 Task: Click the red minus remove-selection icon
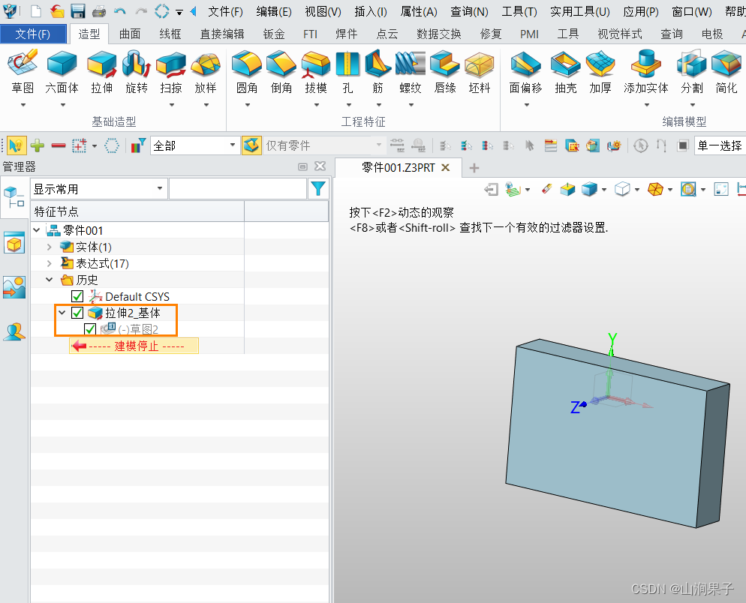pos(58,145)
